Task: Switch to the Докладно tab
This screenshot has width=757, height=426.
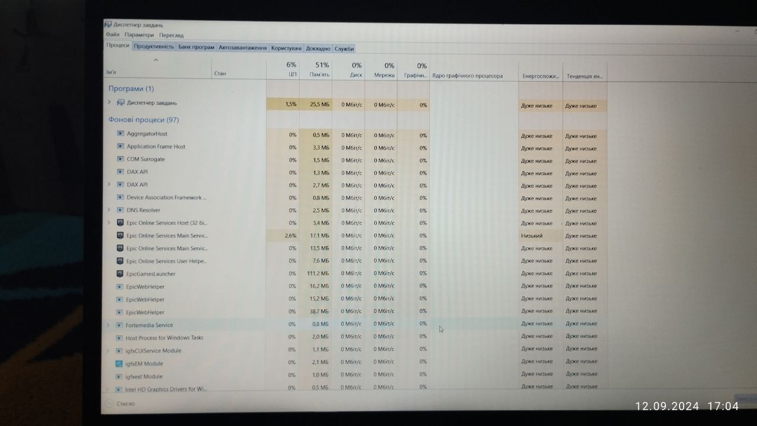Action: [x=319, y=49]
